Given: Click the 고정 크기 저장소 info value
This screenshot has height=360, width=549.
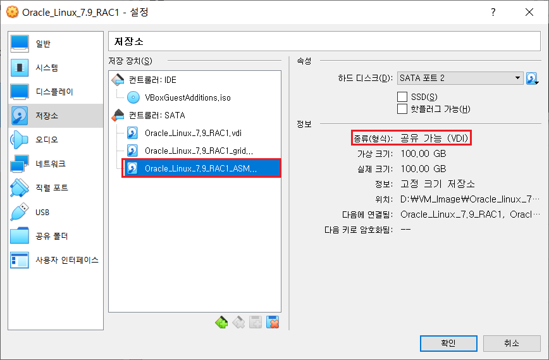Looking at the screenshot, I should pyautogui.click(x=438, y=184).
